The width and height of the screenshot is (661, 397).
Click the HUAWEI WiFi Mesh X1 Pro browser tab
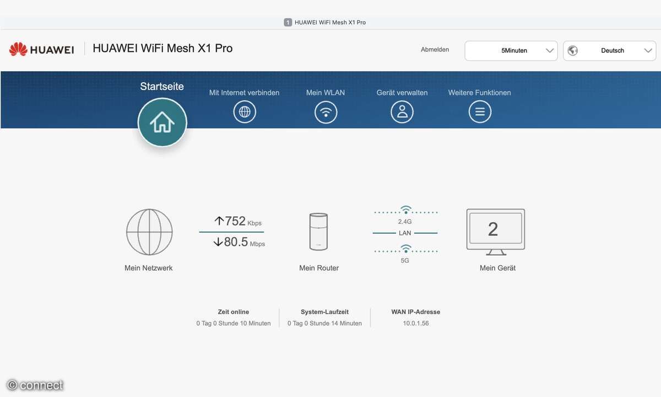(x=325, y=23)
